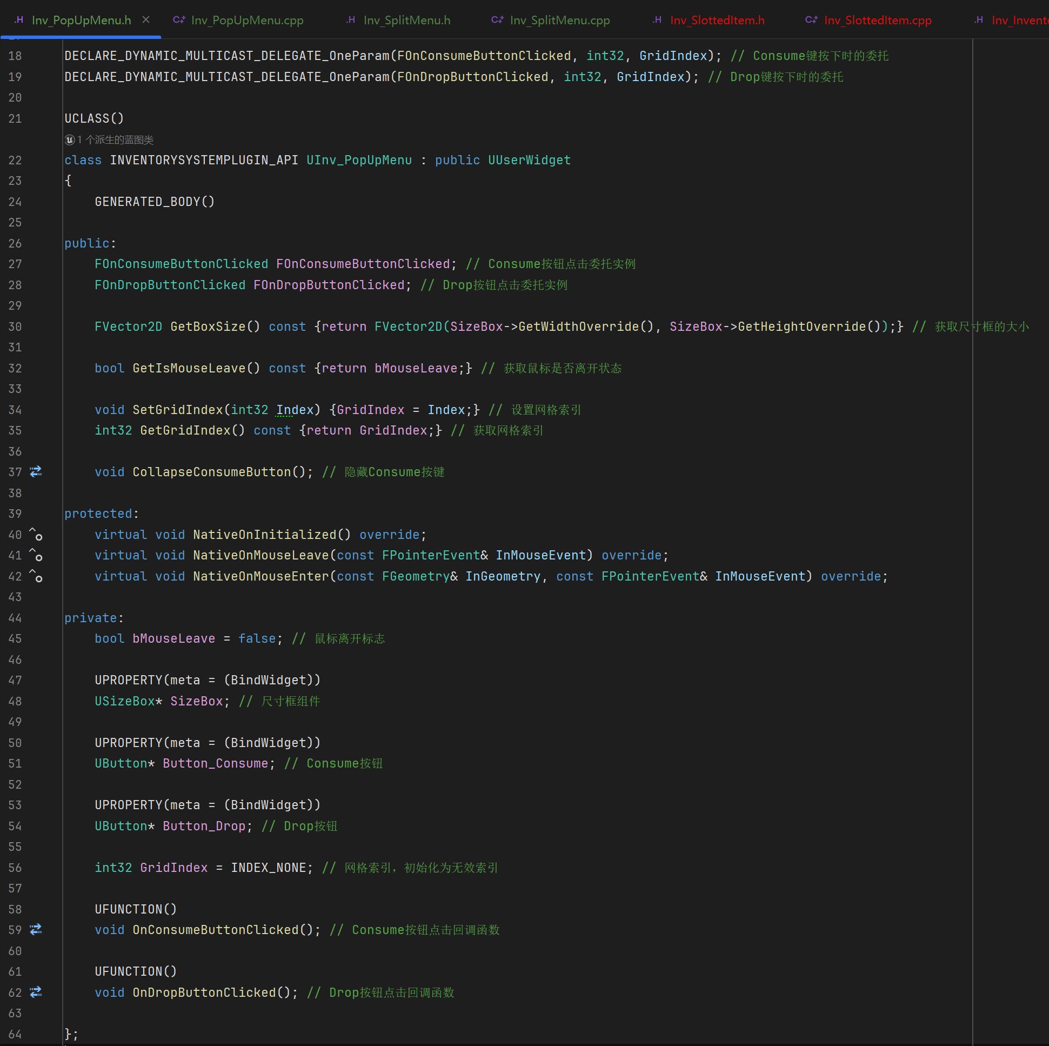Click the header file icon on Inv_SplitMenu.h tab
This screenshot has width=1049, height=1046.
(x=351, y=20)
